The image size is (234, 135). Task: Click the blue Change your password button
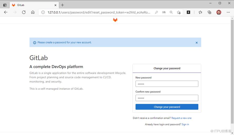click(x=167, y=107)
